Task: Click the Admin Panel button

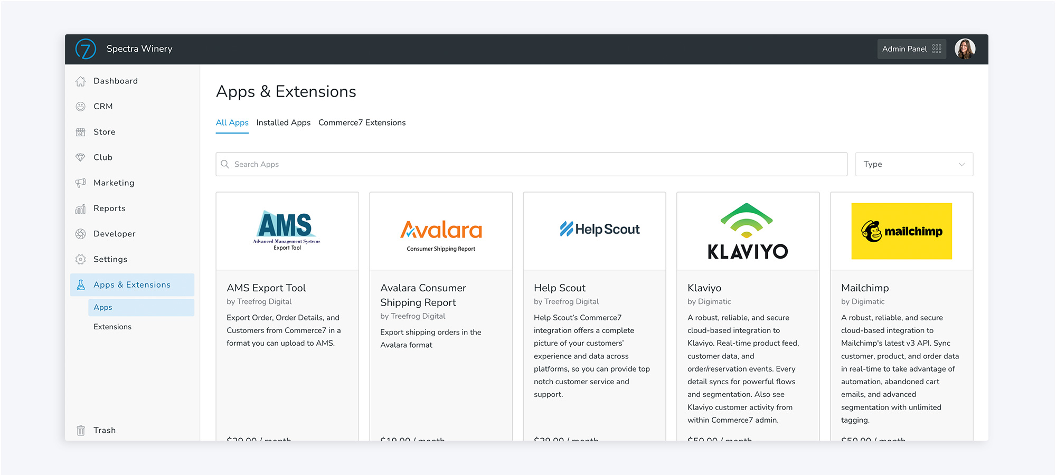Action: [x=911, y=49]
